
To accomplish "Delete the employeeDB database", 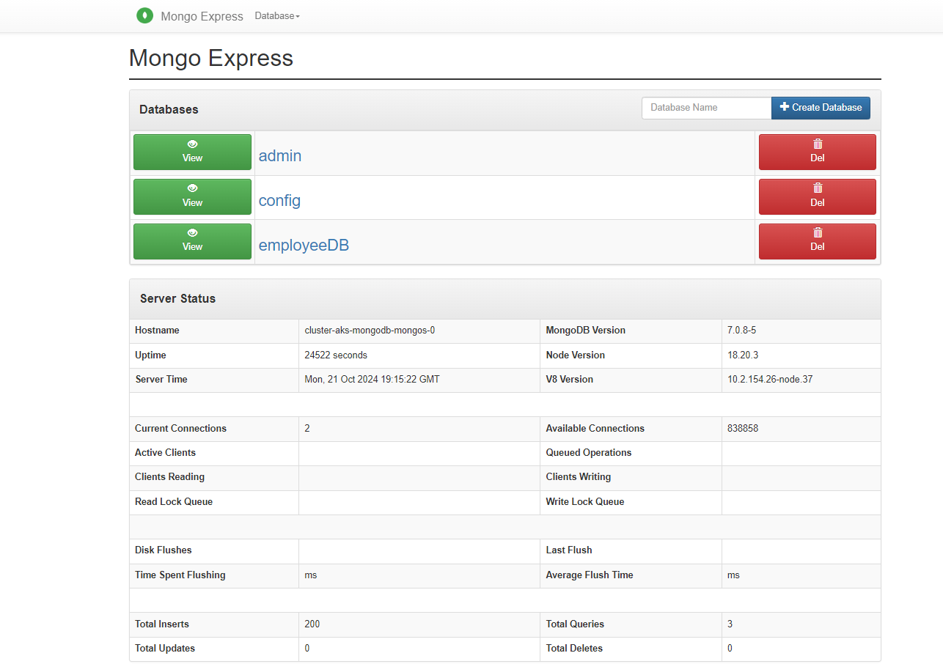I will [x=817, y=241].
